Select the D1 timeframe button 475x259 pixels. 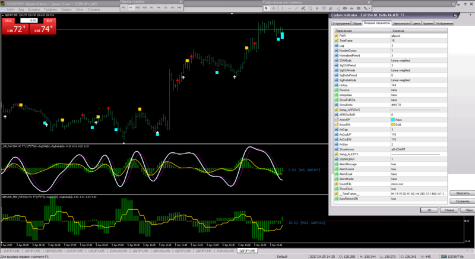pyautogui.click(x=164, y=8)
